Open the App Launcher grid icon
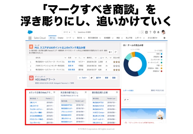The width and height of the screenshot is (193, 134). (30, 38)
